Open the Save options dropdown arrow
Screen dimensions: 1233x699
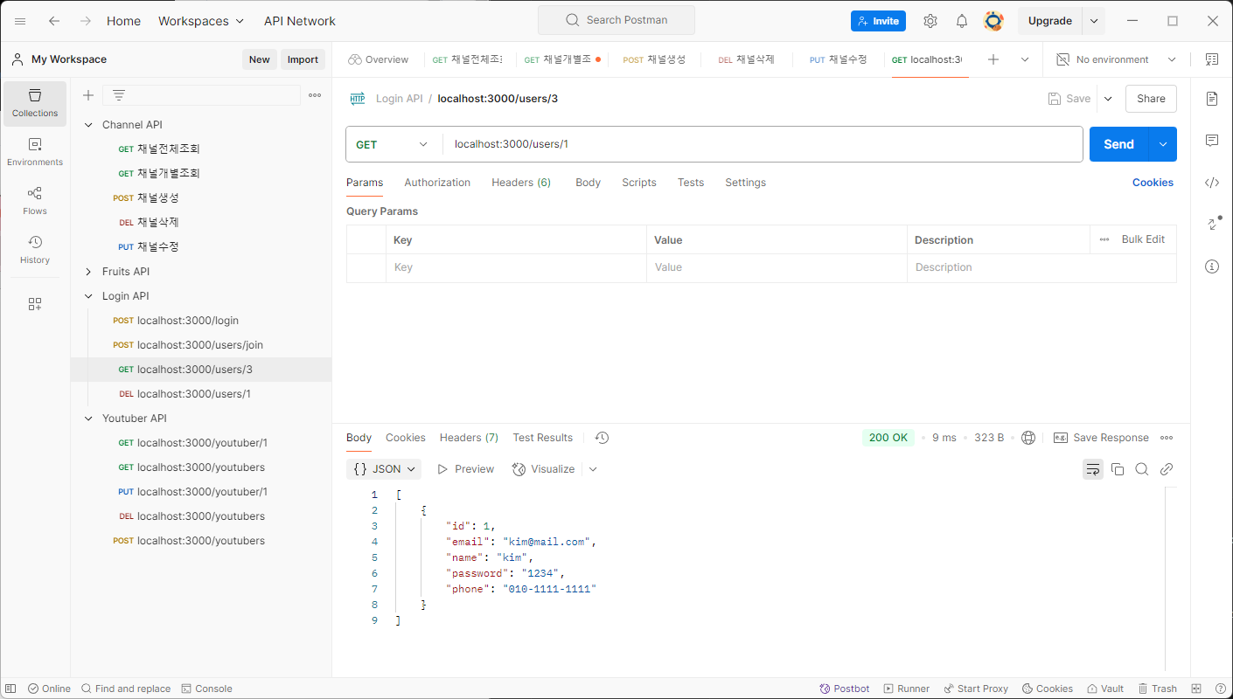click(1108, 99)
